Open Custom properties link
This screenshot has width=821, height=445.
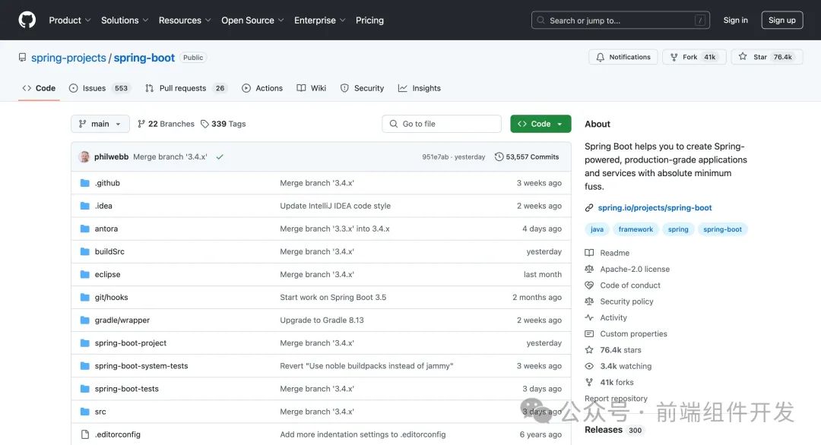click(x=633, y=334)
